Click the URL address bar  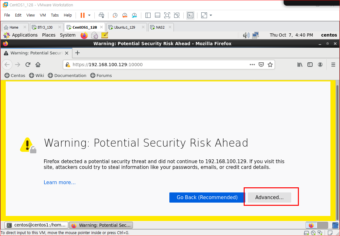pos(169,65)
